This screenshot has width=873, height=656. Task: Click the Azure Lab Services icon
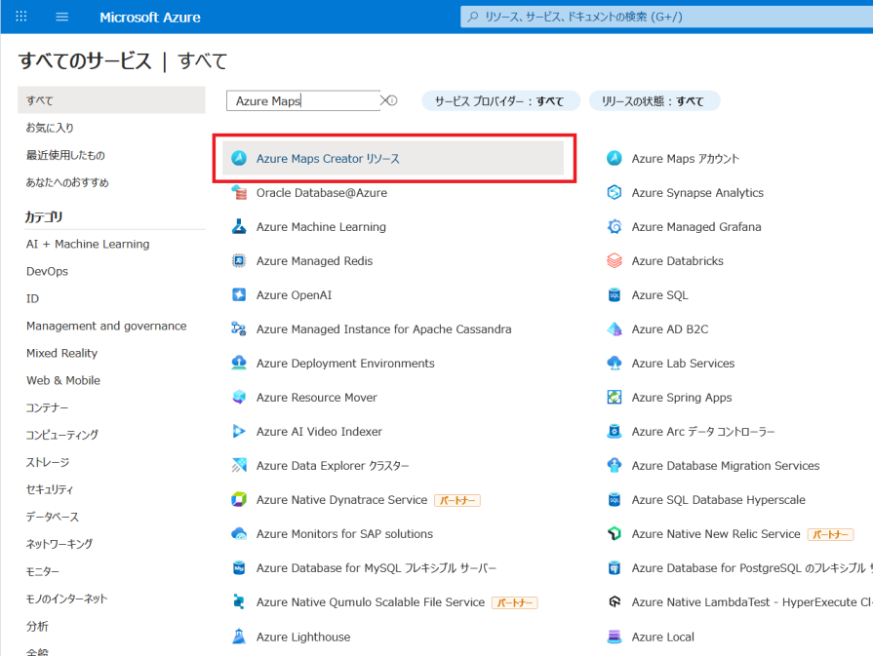(x=615, y=363)
